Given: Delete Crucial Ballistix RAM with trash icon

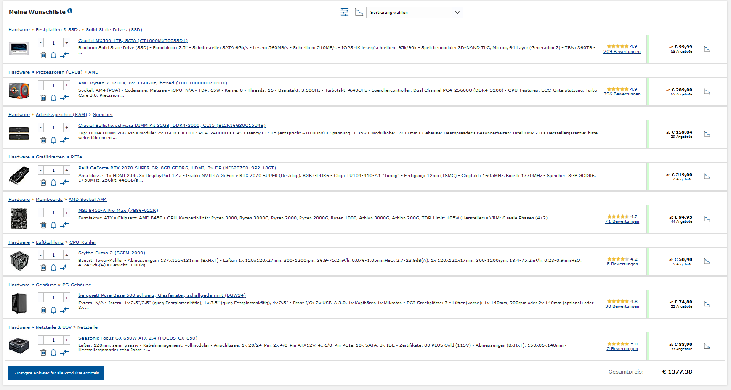Looking at the screenshot, I should tap(43, 140).
